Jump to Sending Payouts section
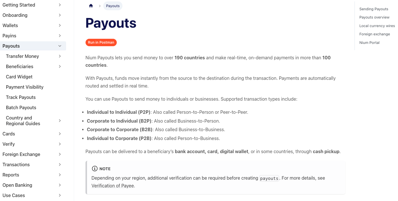Screen dimensions: 398x201 (x=374, y=9)
